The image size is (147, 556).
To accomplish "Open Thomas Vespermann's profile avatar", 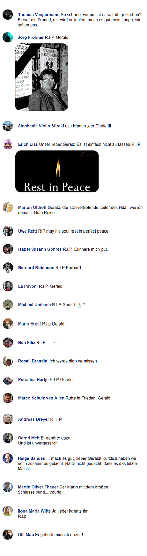I will pyautogui.click(x=8, y=15).
